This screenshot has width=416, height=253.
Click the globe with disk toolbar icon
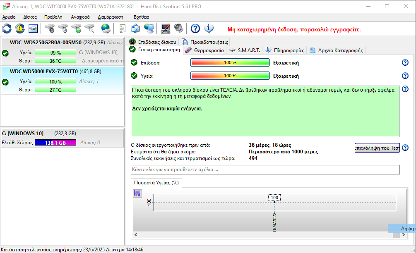pyautogui.click(x=106, y=29)
